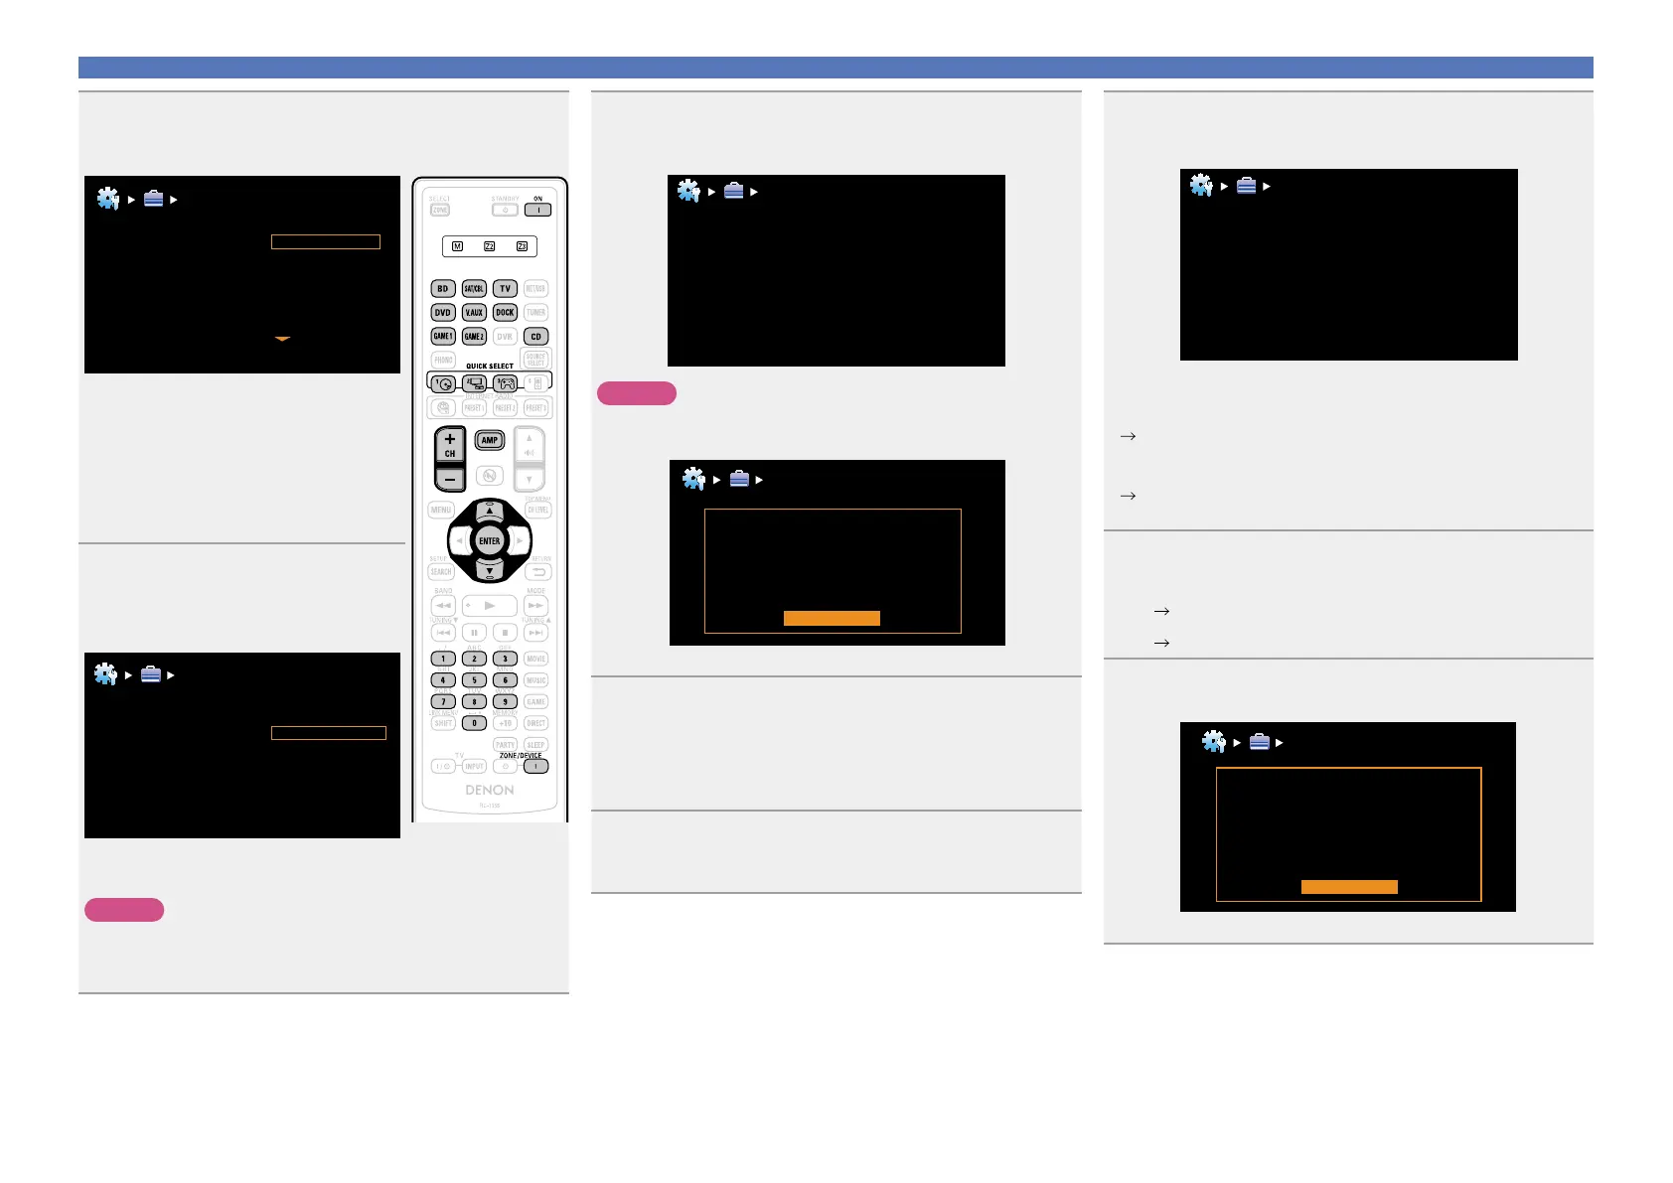Click the SOURCE SELECT button
Screen dimensions: 1673x1183
click(536, 359)
